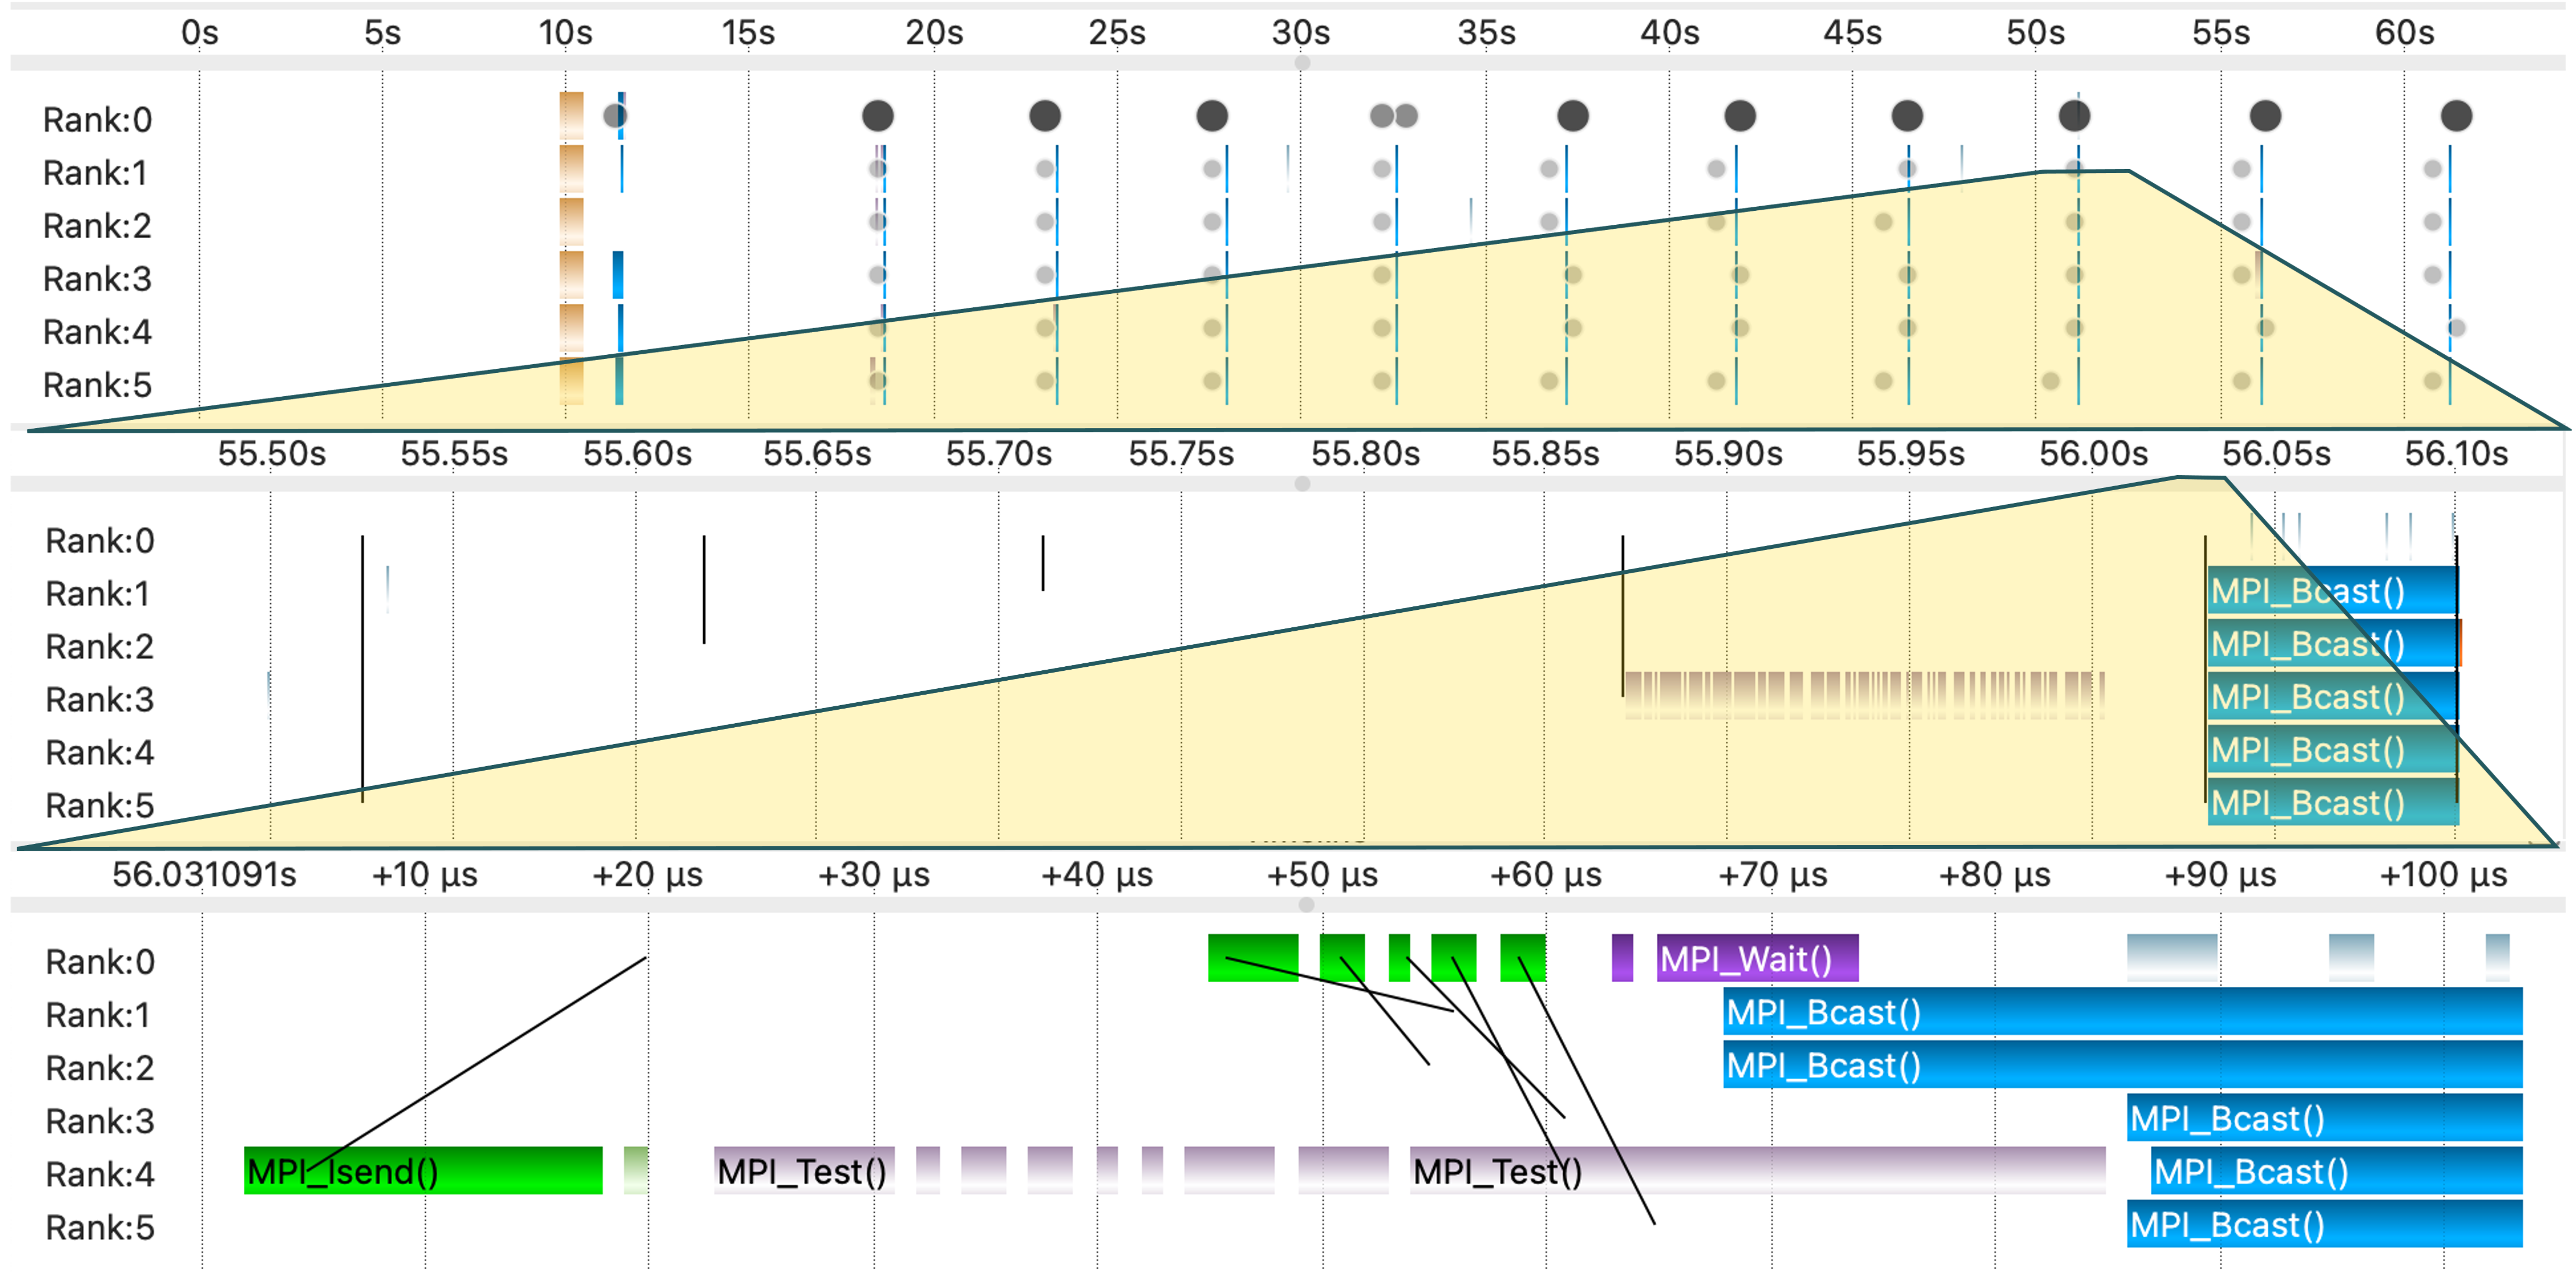Click the dark event marker at 20s on Rank:0
Screen dimensions: 2576x1272
[x=877, y=116]
